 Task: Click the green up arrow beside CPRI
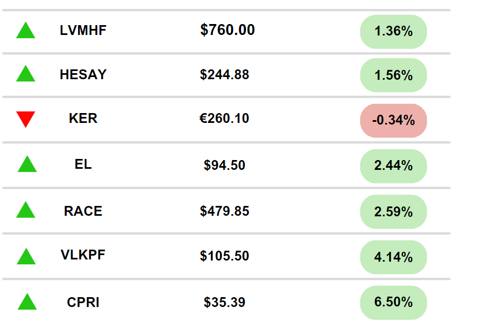(27, 302)
